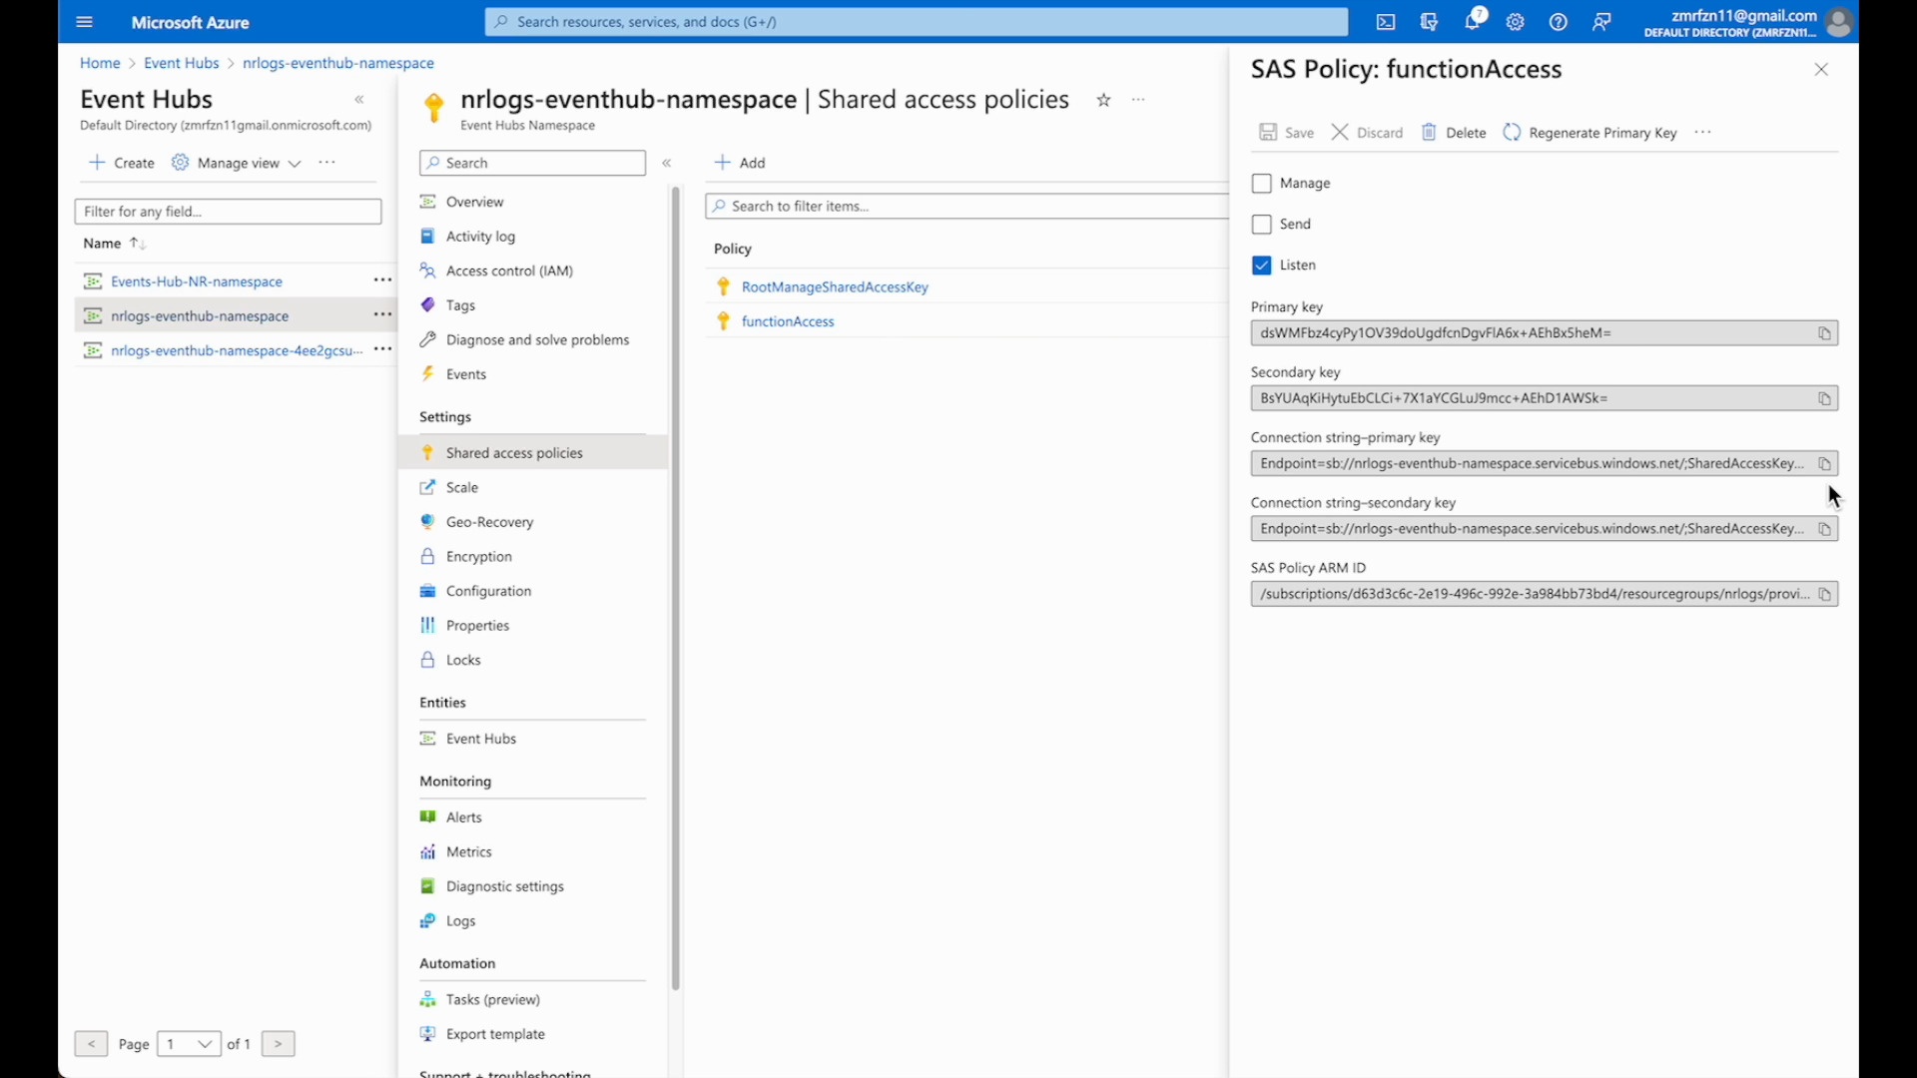Open the notifications bell
1917x1078 pixels.
1473,22
